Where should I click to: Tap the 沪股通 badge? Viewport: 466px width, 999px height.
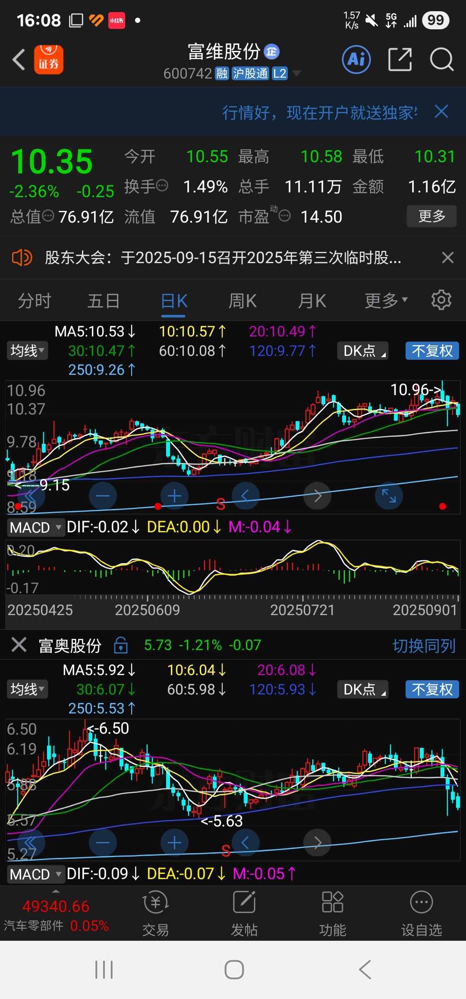[250, 74]
